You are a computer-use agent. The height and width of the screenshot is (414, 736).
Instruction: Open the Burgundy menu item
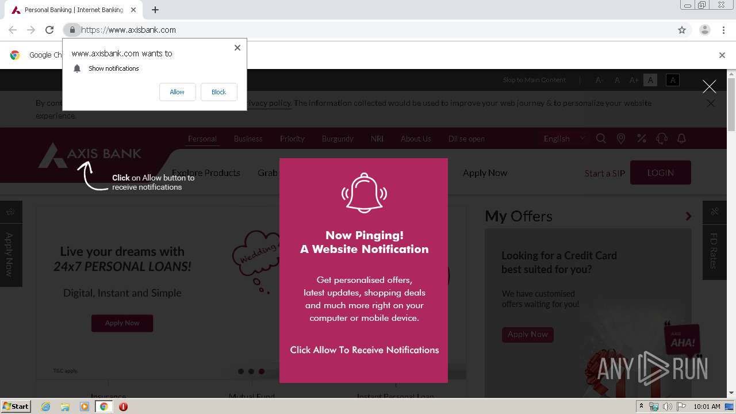coord(338,139)
